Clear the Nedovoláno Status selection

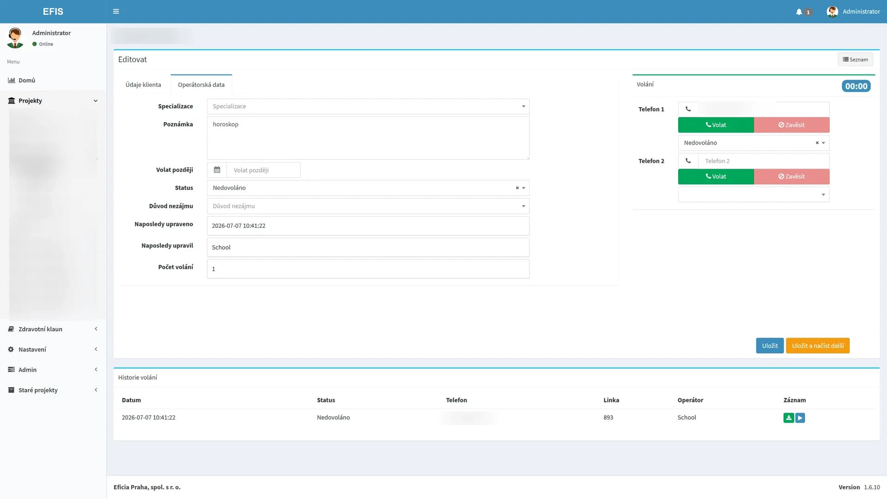(x=517, y=188)
